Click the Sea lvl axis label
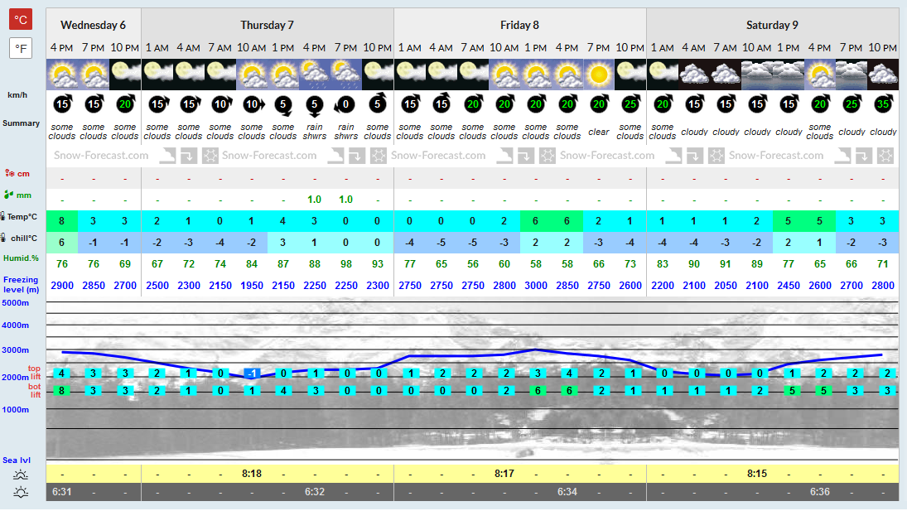This screenshot has width=907, height=511. point(17,460)
